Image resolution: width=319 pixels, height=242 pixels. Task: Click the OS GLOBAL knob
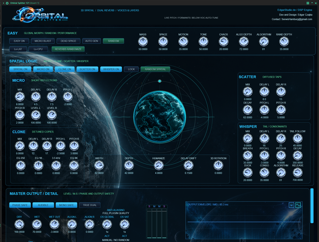(x=107, y=224)
